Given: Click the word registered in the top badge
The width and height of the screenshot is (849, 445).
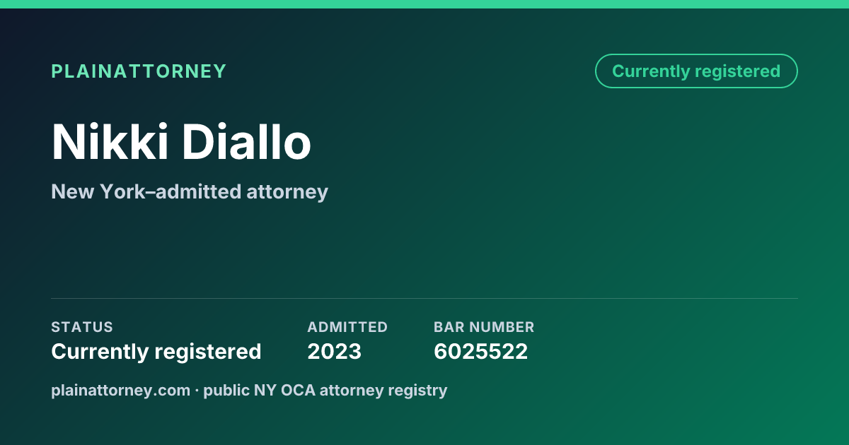Looking at the screenshot, I should pos(737,71).
